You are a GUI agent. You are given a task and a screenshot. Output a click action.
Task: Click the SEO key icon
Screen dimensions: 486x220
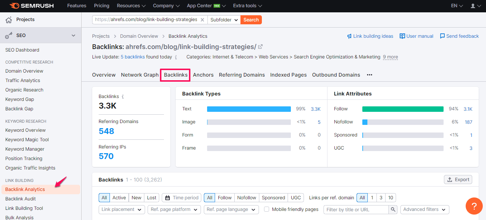(x=9, y=36)
